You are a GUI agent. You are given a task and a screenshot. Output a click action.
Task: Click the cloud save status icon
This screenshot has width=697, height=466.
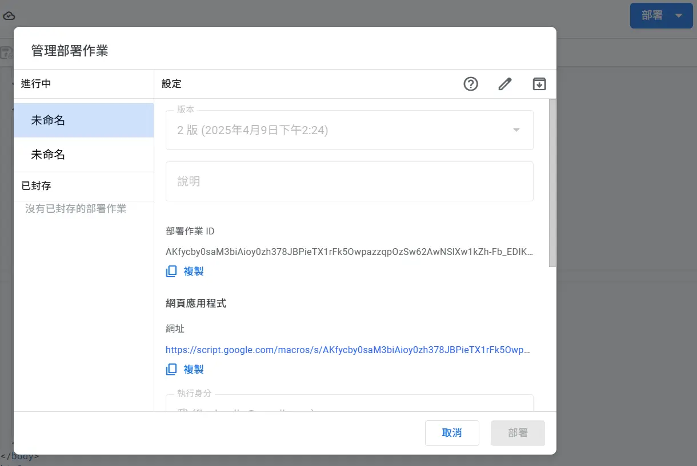9,16
